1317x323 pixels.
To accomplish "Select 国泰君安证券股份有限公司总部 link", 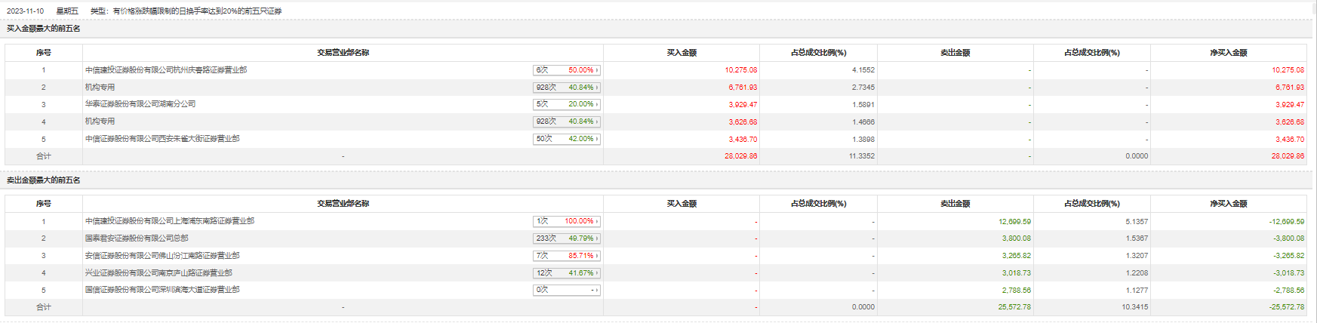I will click(x=136, y=238).
